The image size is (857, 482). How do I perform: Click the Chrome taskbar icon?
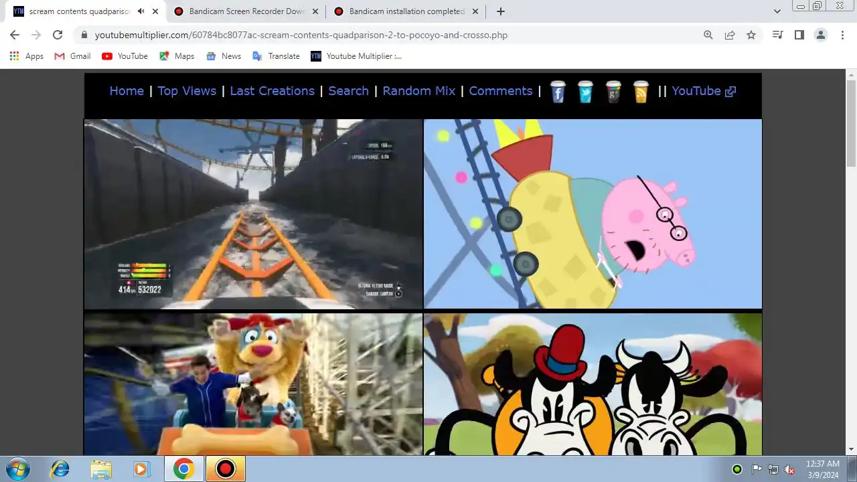pyautogui.click(x=184, y=469)
